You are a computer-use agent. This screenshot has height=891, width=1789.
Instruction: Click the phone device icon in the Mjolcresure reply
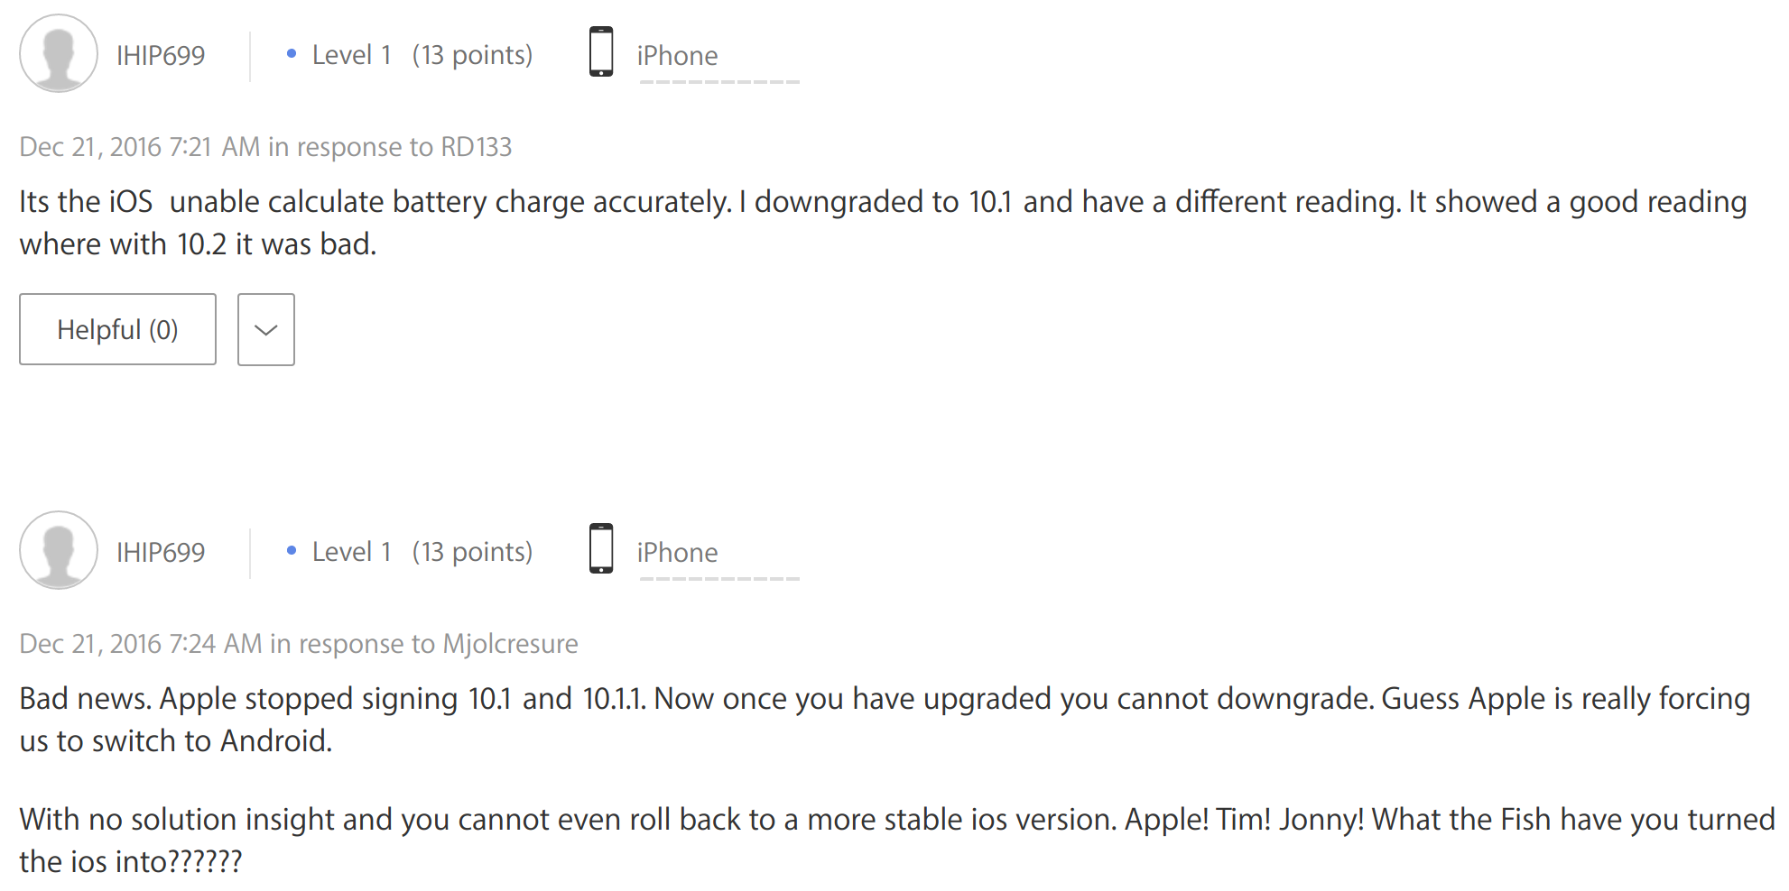click(601, 549)
